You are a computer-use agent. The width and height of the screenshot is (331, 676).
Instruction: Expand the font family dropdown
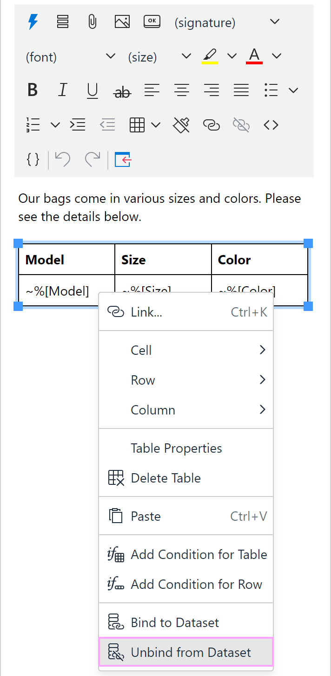click(70, 57)
